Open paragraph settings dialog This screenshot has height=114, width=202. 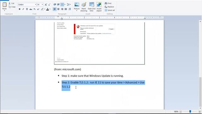pyautogui.click(x=70, y=9)
